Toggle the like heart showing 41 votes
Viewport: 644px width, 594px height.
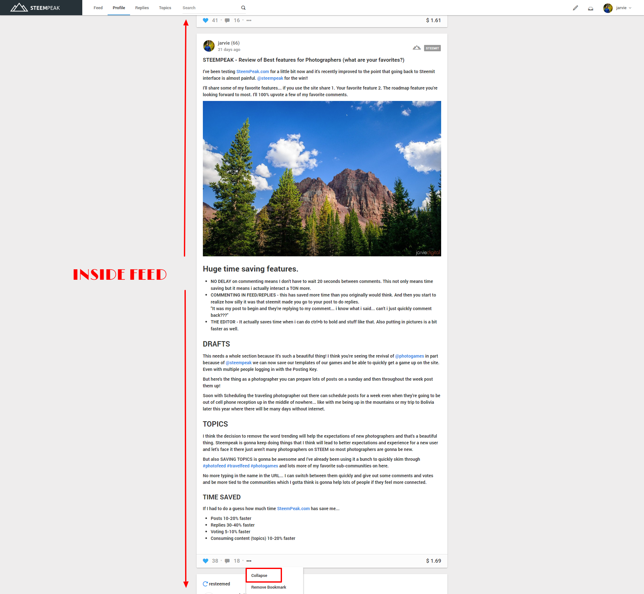pos(206,20)
